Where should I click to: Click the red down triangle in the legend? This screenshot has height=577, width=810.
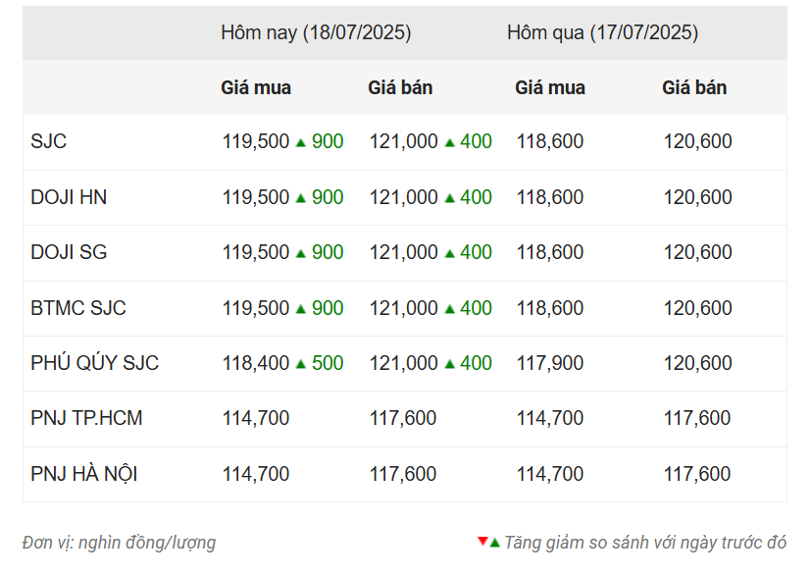pos(482,542)
